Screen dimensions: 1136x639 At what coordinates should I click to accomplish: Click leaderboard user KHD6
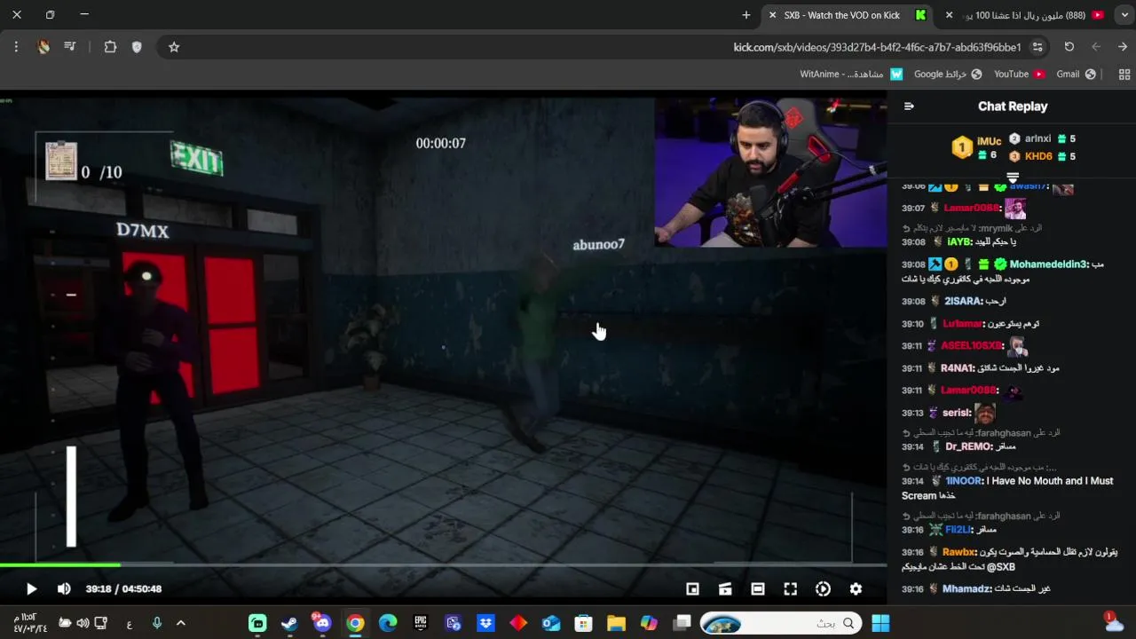(x=1038, y=156)
